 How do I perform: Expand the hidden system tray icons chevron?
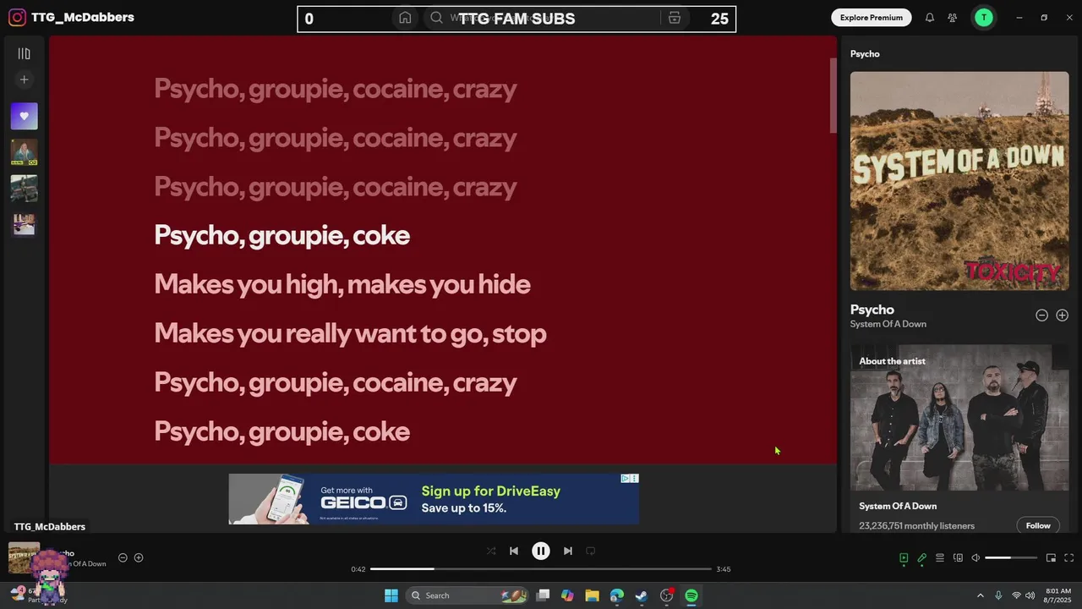pyautogui.click(x=981, y=595)
